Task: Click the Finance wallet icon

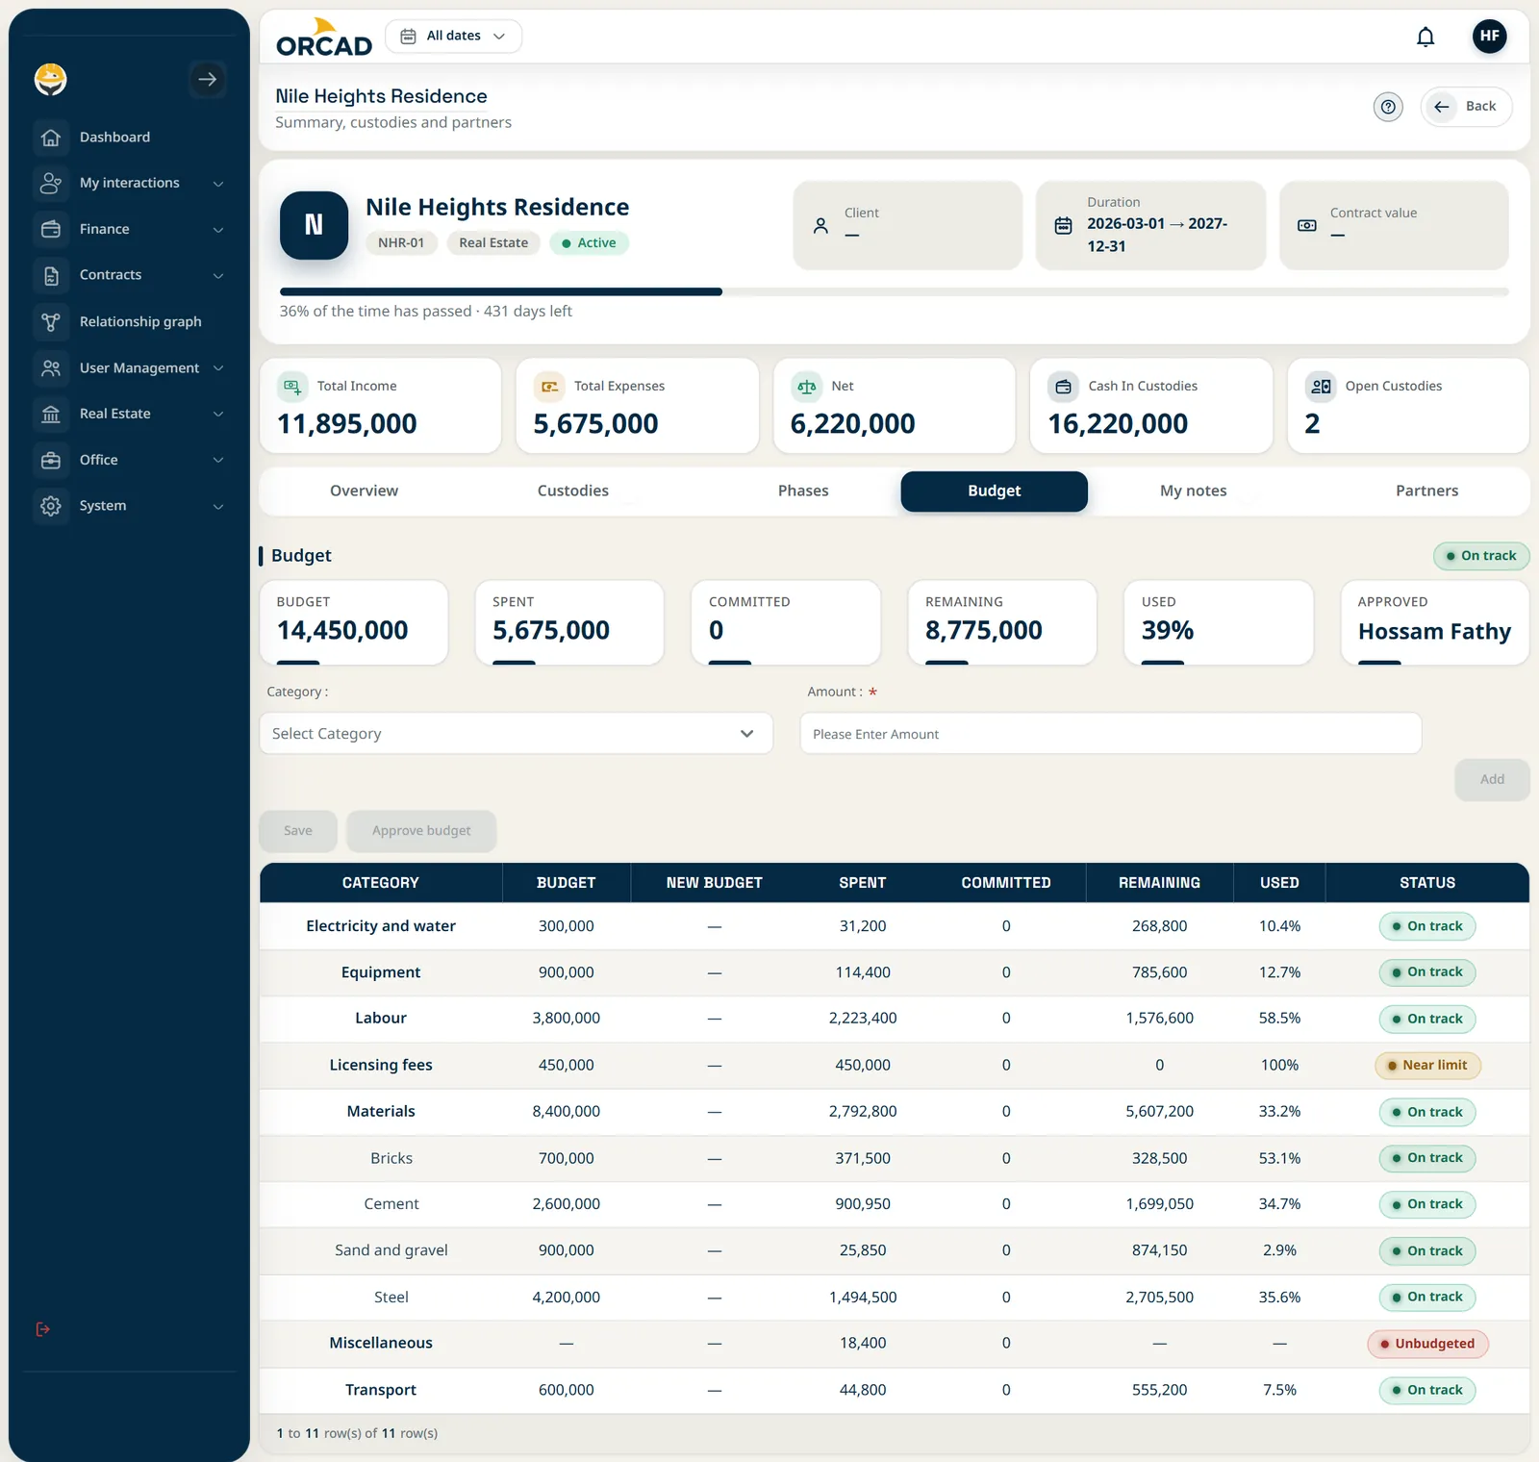Action: (x=51, y=229)
